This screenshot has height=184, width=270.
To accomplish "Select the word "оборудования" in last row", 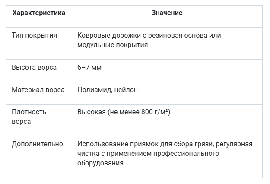I will [100, 163].
